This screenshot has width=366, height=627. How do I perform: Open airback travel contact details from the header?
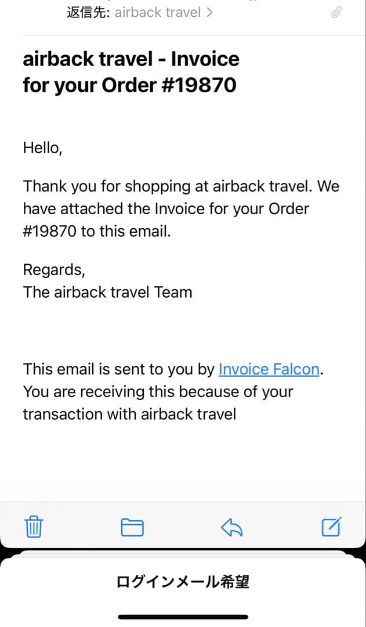[157, 12]
